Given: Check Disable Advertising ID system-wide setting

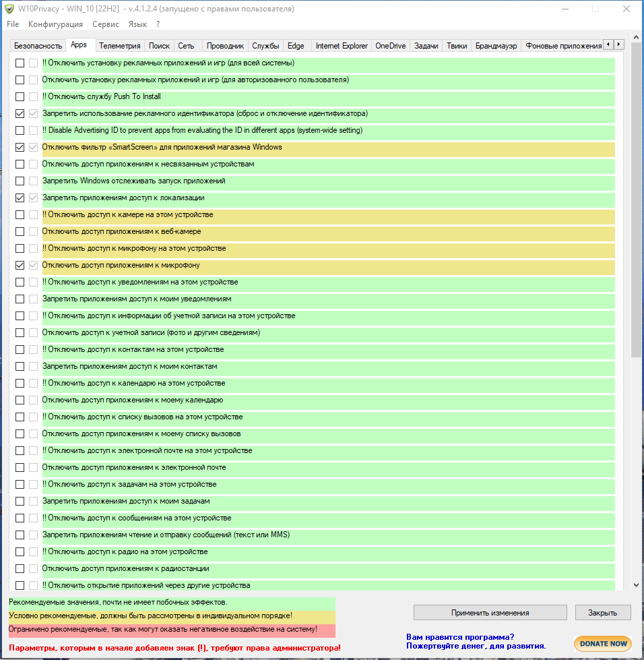Looking at the screenshot, I should click(20, 131).
